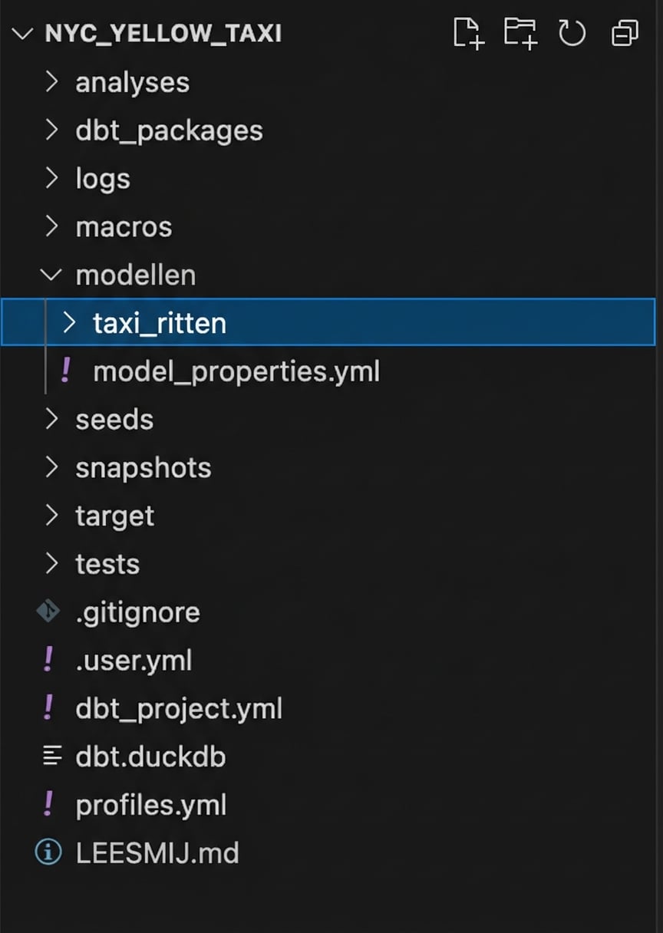Expand the taxi_ritten folder
Screen dimensions: 663x933
point(69,323)
